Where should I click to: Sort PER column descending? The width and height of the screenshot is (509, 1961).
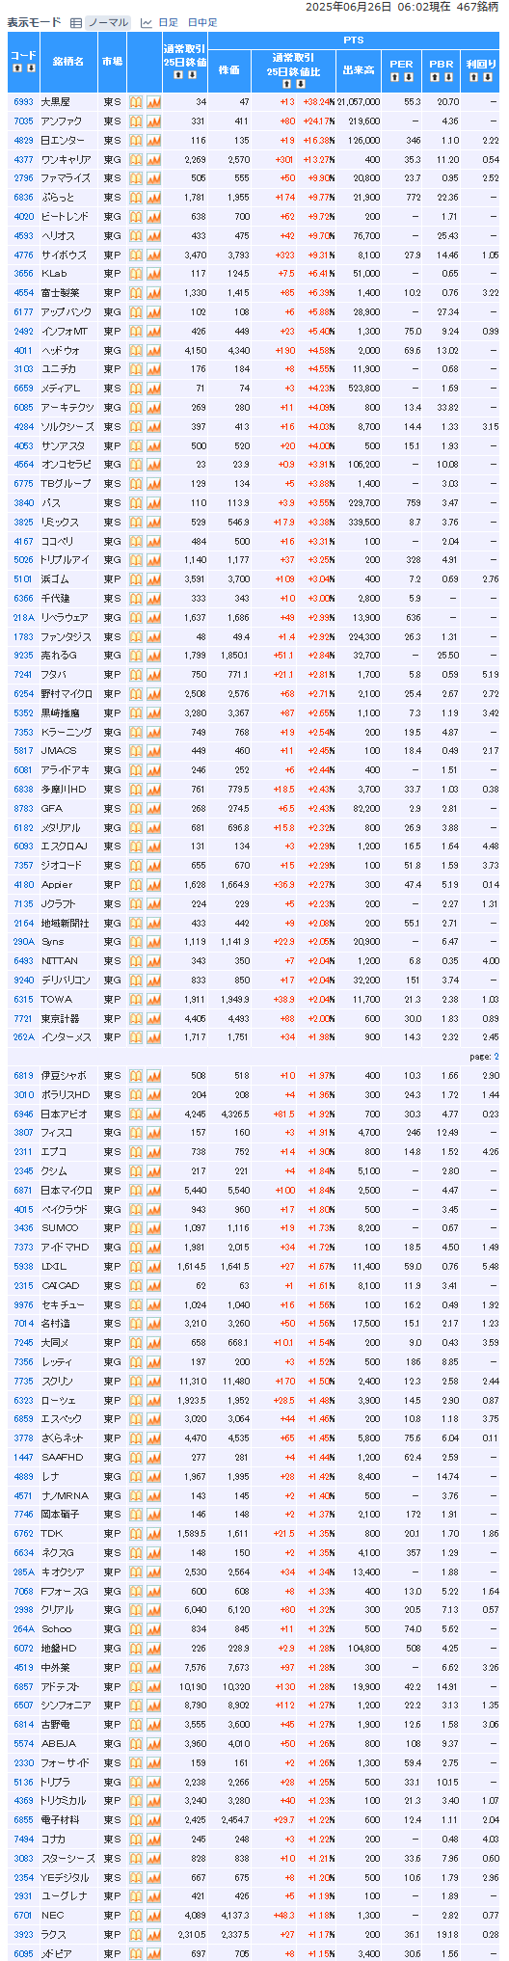409,76
